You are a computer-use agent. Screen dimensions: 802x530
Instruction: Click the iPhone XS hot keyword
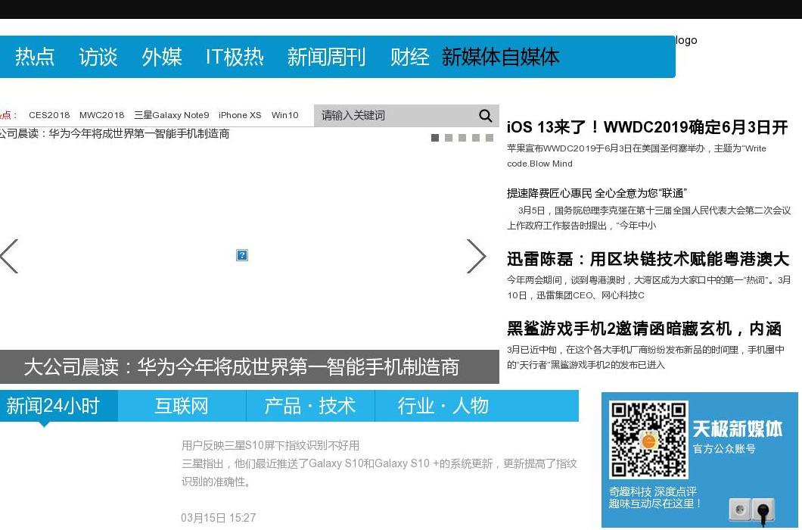pyautogui.click(x=240, y=115)
